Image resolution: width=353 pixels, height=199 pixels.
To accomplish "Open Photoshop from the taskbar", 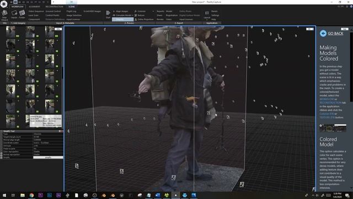I will click(50, 195).
